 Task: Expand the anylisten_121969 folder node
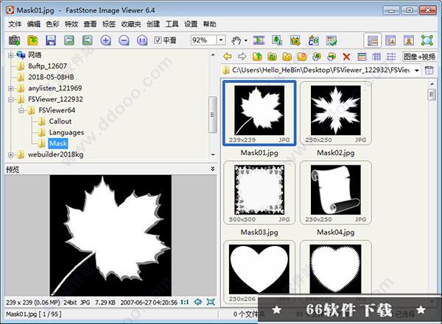point(11,88)
